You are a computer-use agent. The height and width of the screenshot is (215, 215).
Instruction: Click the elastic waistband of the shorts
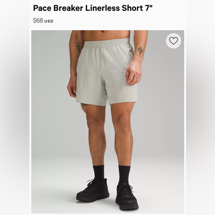[107, 43]
